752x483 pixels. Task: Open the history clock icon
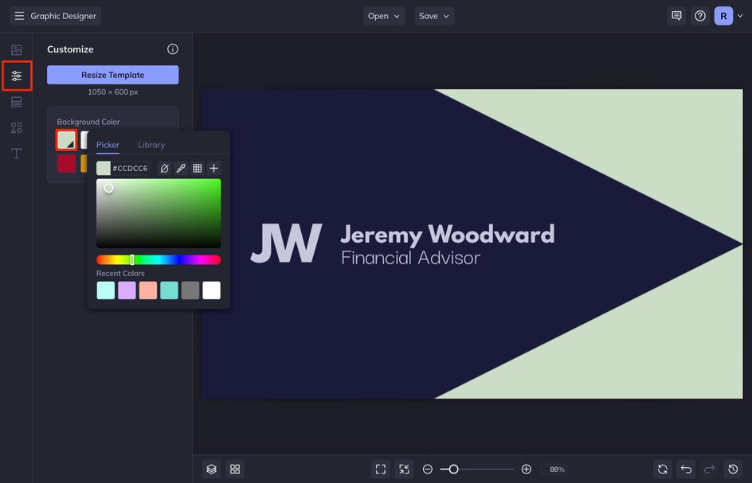pos(734,469)
